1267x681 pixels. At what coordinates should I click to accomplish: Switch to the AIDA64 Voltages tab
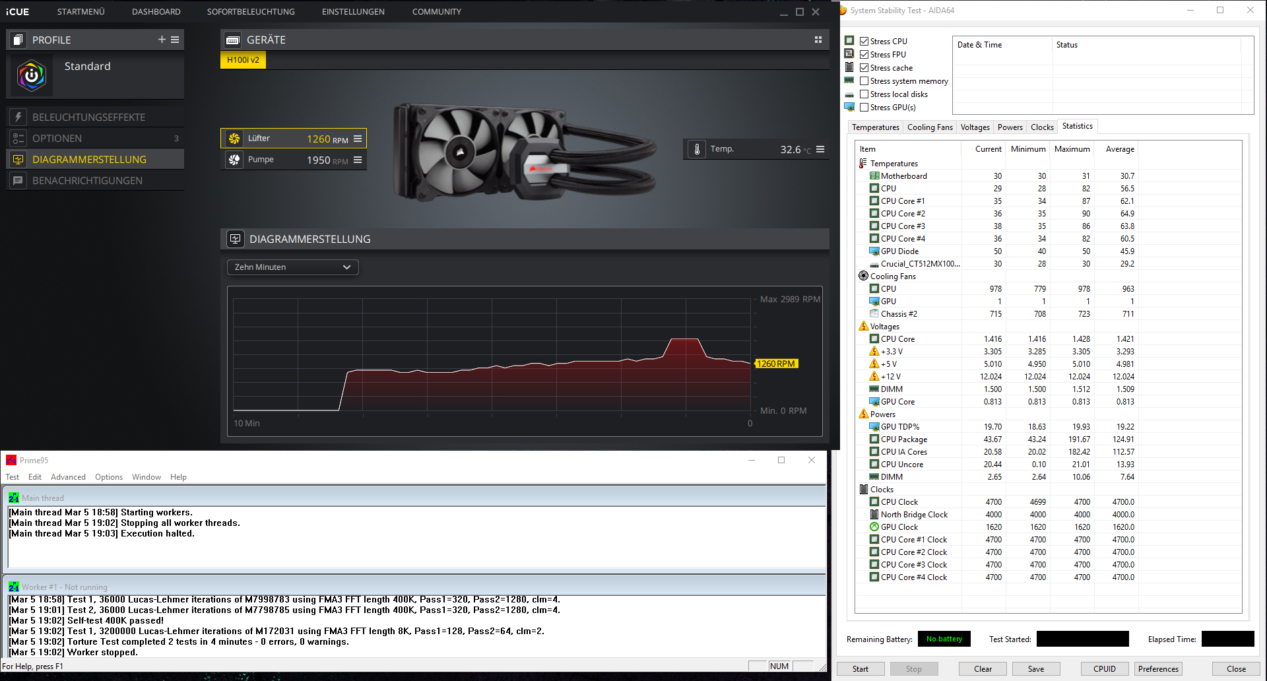tap(975, 127)
